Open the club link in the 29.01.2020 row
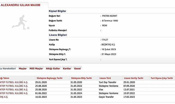Viewport: 175px width, 104px height. (x=14, y=82)
